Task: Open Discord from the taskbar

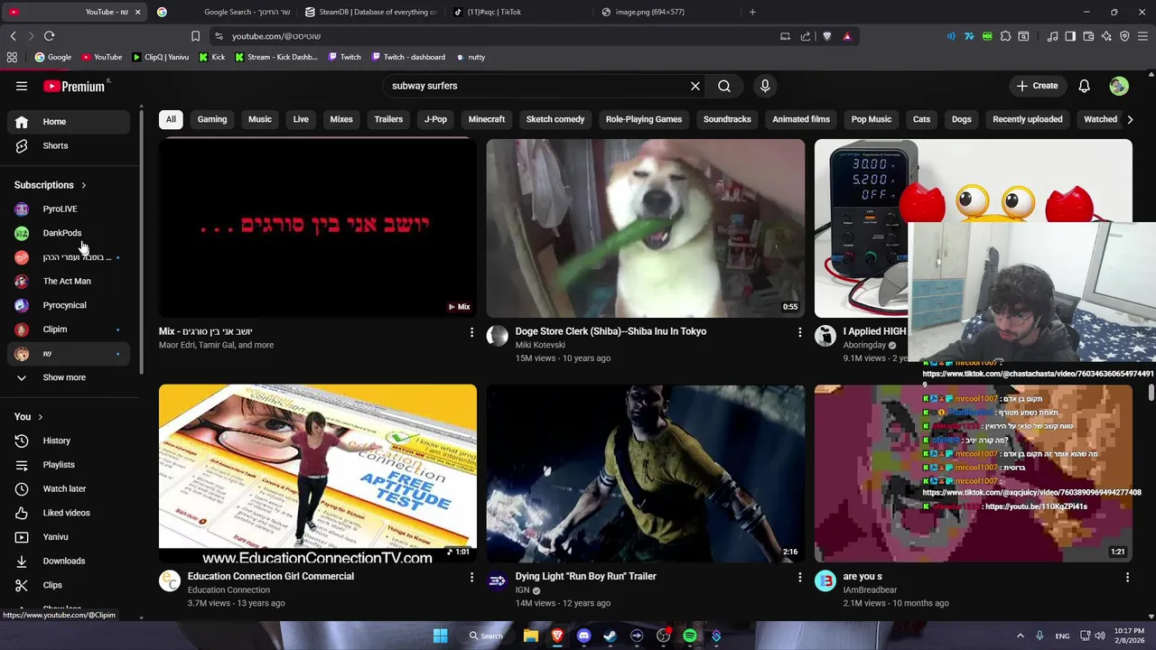Action: (x=583, y=636)
